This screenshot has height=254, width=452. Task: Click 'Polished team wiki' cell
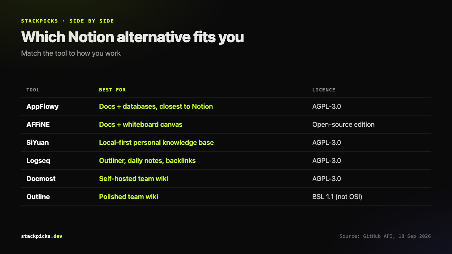[128, 197]
